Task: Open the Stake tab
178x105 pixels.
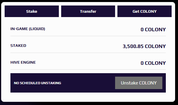Action: (x=32, y=11)
